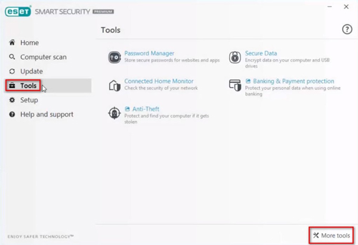Click the More tools wrench icon

tap(316, 235)
